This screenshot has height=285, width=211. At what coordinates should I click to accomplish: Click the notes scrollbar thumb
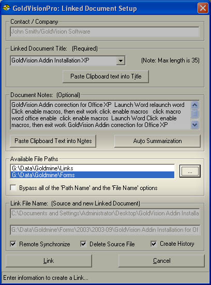click(194, 114)
